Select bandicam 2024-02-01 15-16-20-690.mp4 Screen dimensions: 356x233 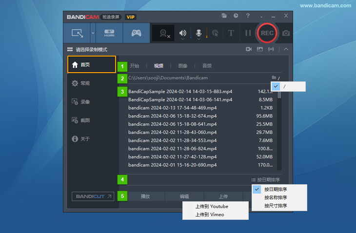(173, 165)
